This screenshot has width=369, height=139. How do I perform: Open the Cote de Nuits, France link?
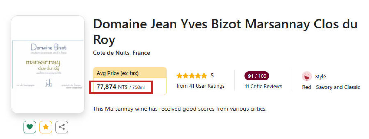[121, 53]
